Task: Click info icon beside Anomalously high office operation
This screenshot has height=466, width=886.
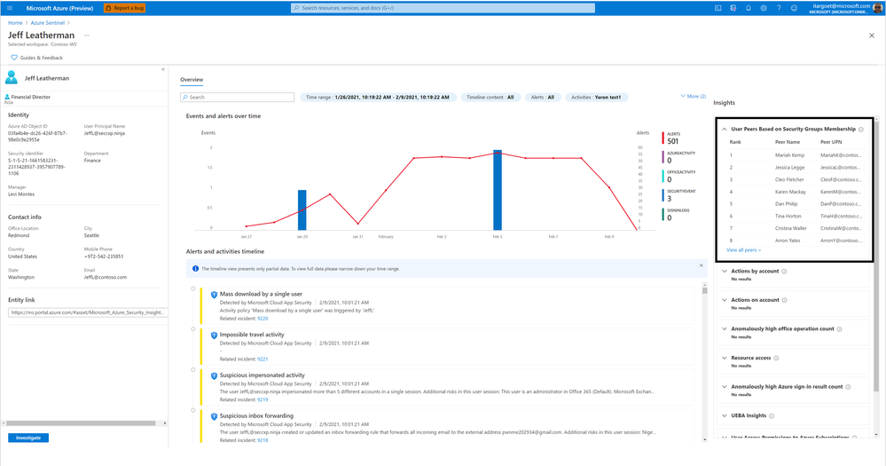Action: point(839,329)
